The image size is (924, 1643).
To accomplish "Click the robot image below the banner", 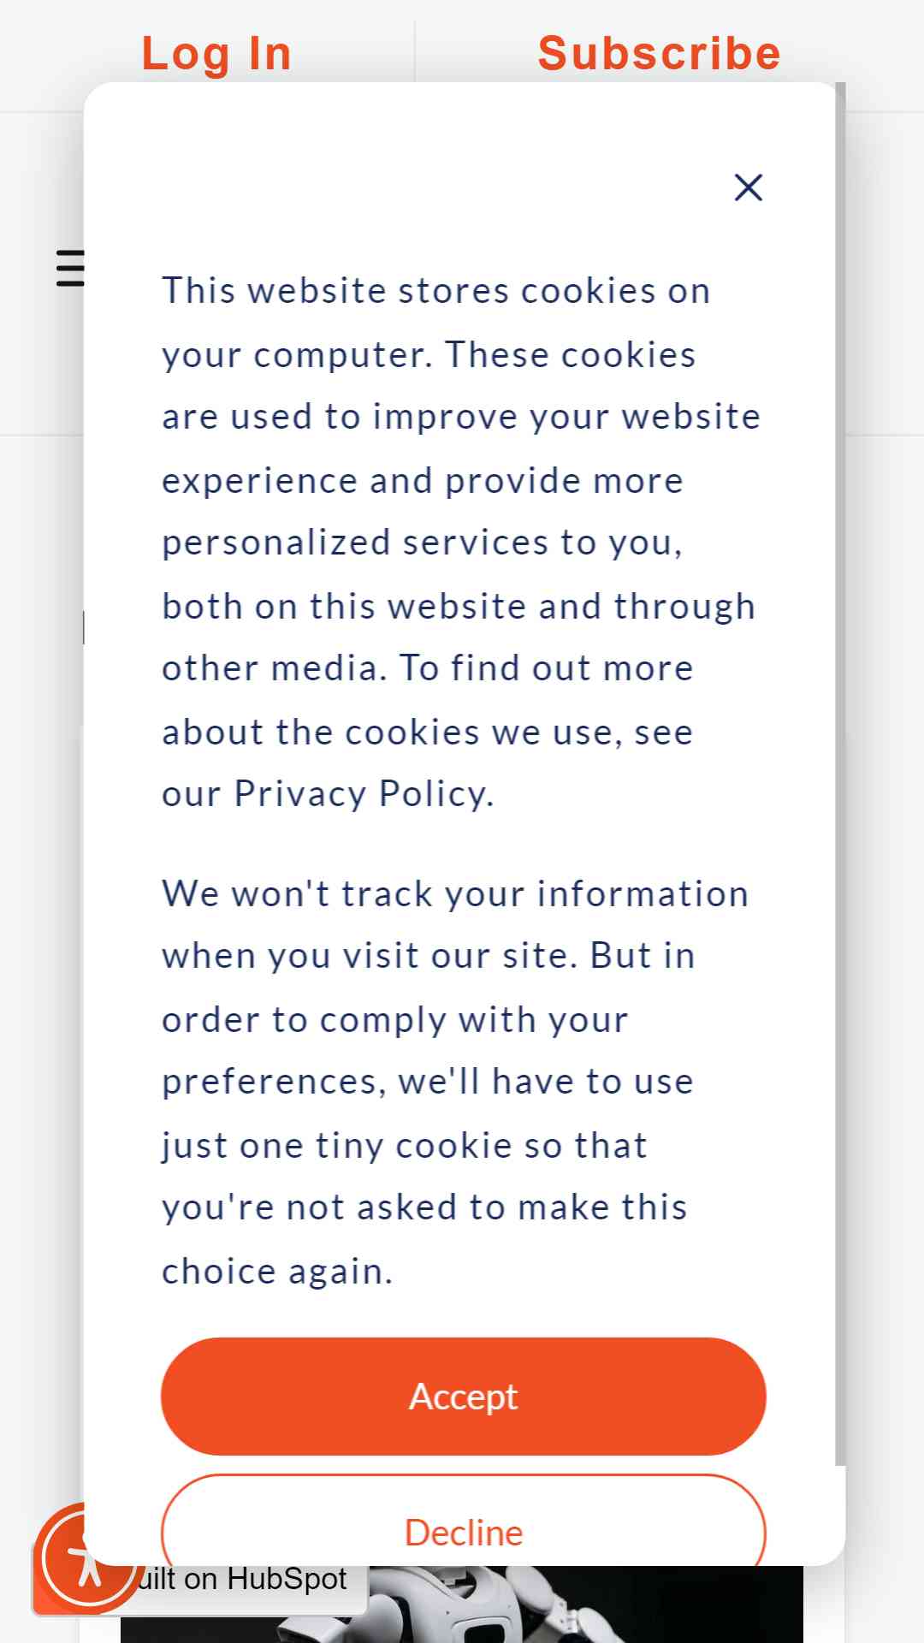I will [x=462, y=1604].
